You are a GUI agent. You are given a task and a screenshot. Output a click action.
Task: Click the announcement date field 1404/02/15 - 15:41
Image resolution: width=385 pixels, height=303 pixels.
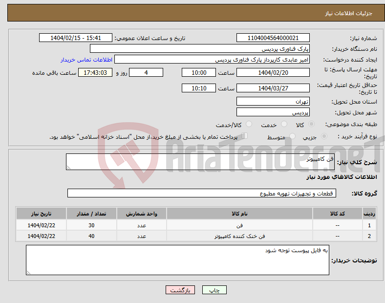point(76,38)
